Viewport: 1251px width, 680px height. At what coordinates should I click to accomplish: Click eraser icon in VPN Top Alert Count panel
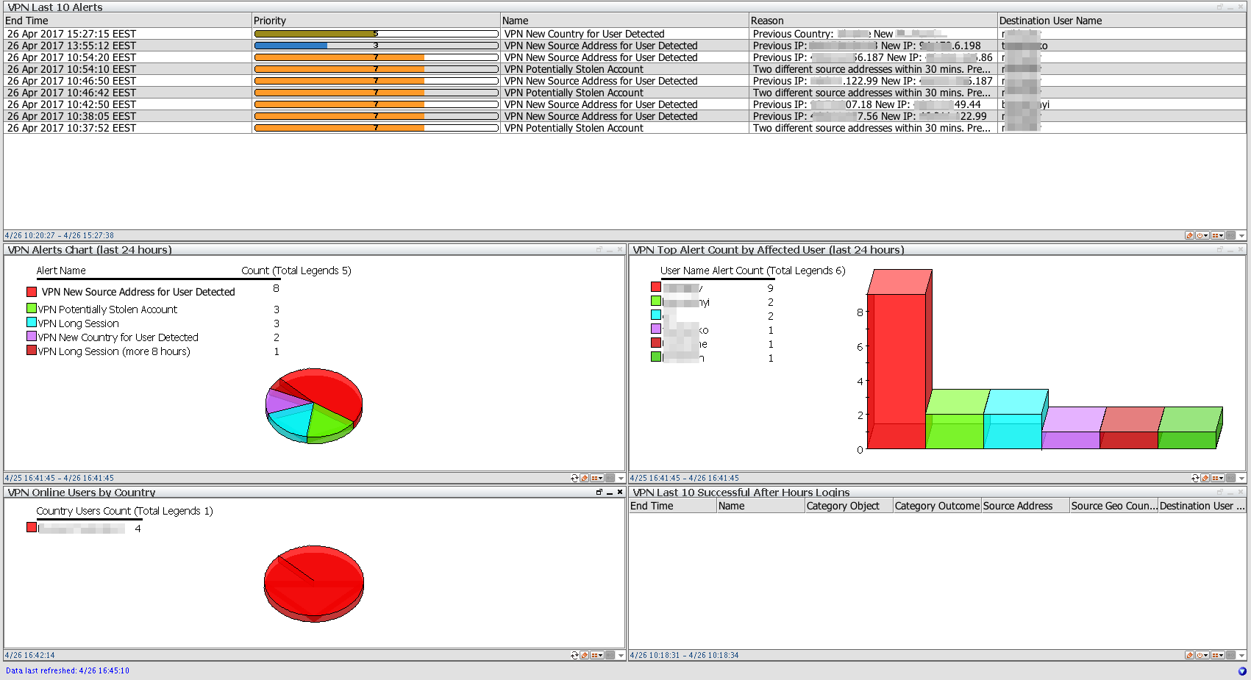(1205, 479)
